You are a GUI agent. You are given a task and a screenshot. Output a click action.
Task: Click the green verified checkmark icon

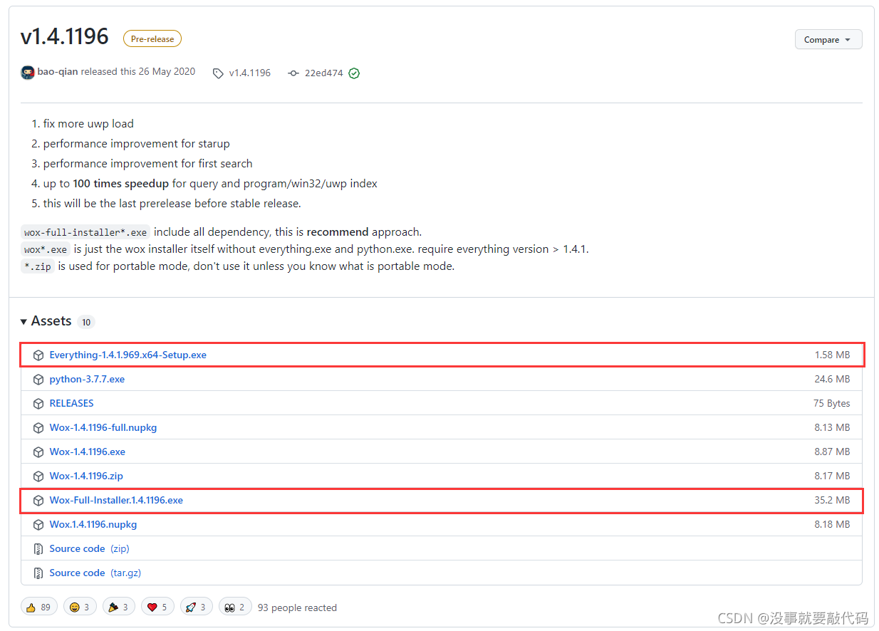(x=354, y=73)
